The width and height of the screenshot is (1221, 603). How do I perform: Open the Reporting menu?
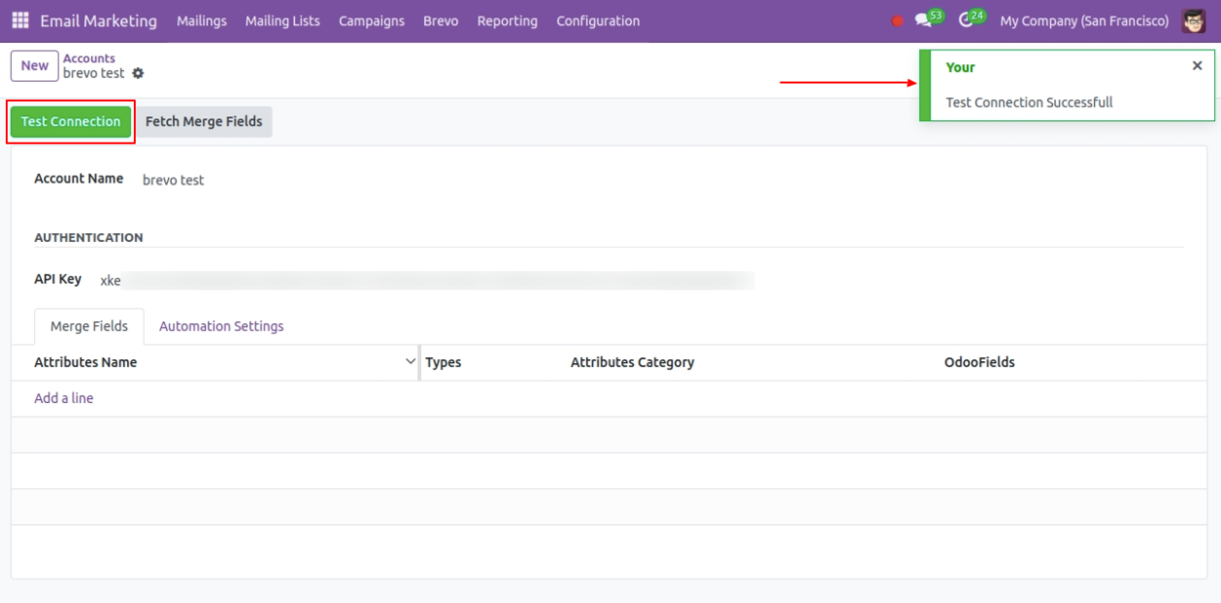[507, 20]
